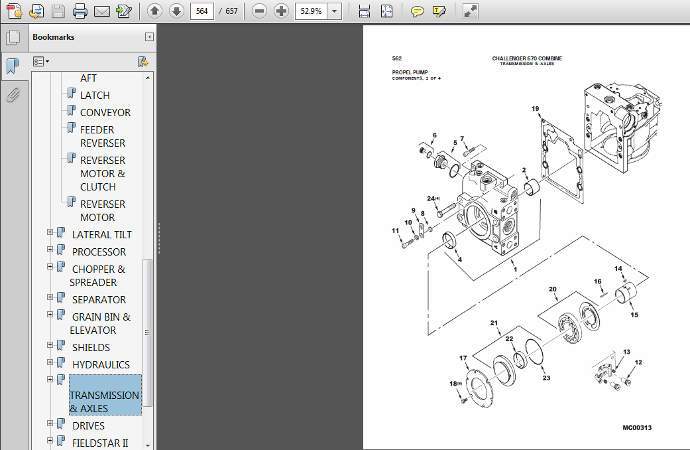Select the FIELDSTAR II bookmark

tap(100, 443)
